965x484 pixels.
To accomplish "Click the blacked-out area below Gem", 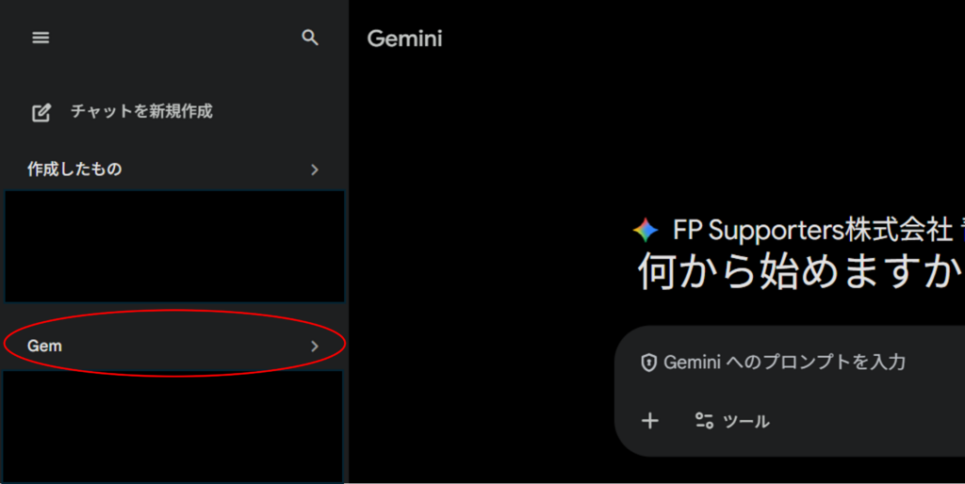I will click(175, 426).
